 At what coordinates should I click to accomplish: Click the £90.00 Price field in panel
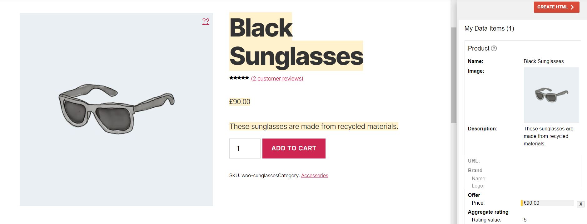pos(547,203)
